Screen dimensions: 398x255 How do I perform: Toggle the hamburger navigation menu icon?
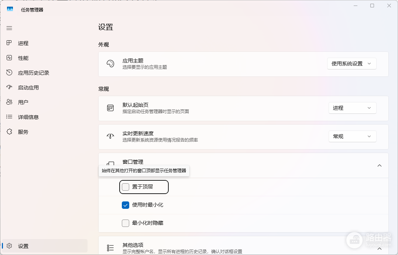click(9, 28)
